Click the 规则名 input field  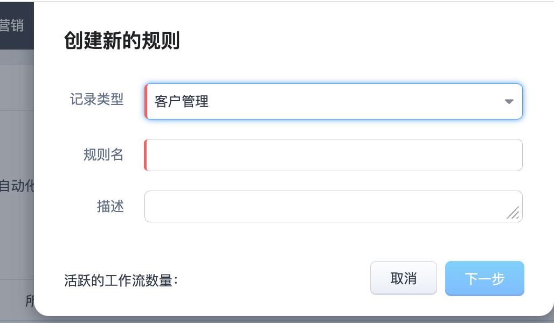tap(333, 155)
